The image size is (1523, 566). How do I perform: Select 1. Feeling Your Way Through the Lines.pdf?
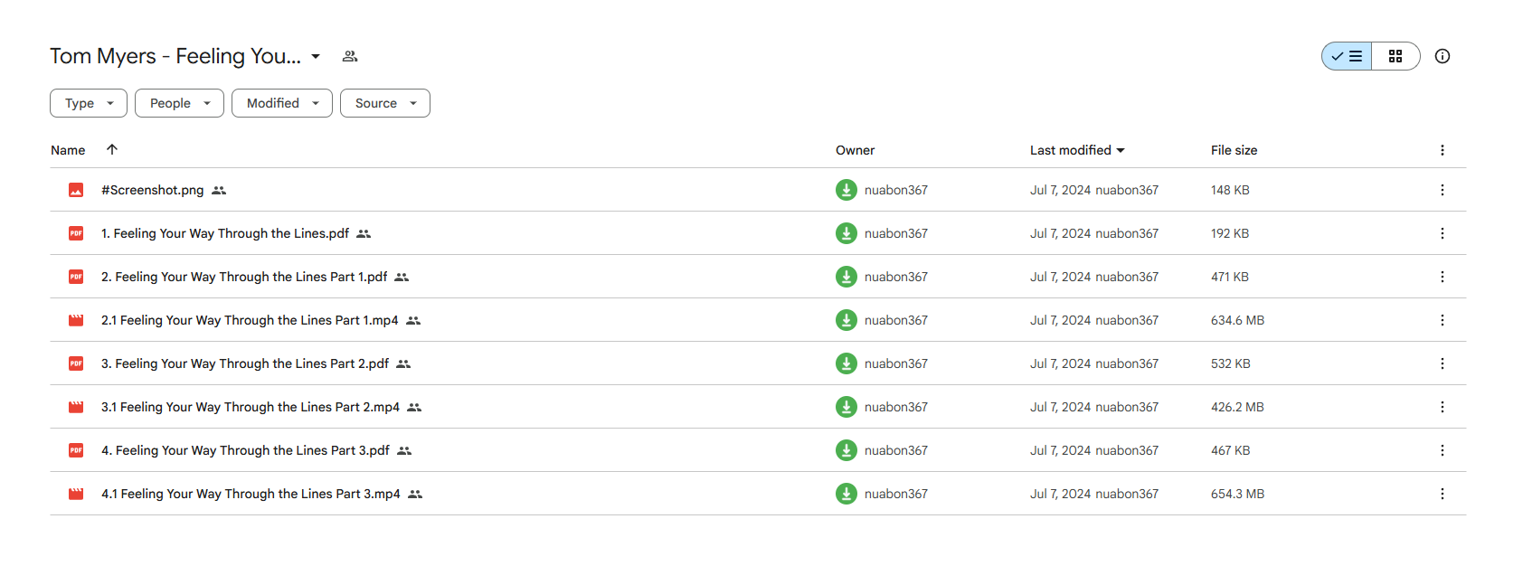[x=225, y=233]
